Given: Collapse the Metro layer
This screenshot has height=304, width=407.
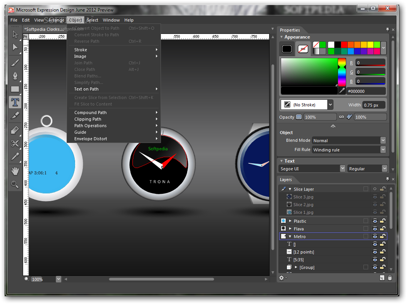Looking at the screenshot, I should click(x=290, y=237).
